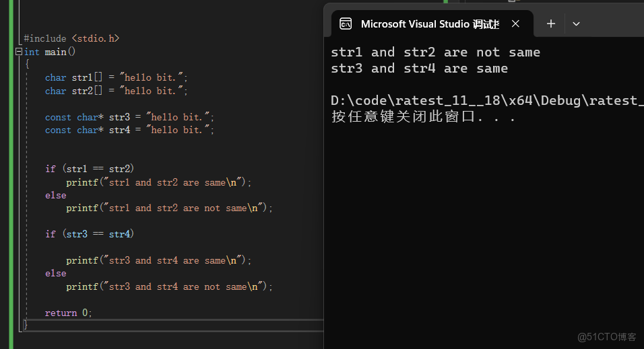Expand the terminal profiles dropdown chevron
The image size is (644, 349).
coord(576,24)
